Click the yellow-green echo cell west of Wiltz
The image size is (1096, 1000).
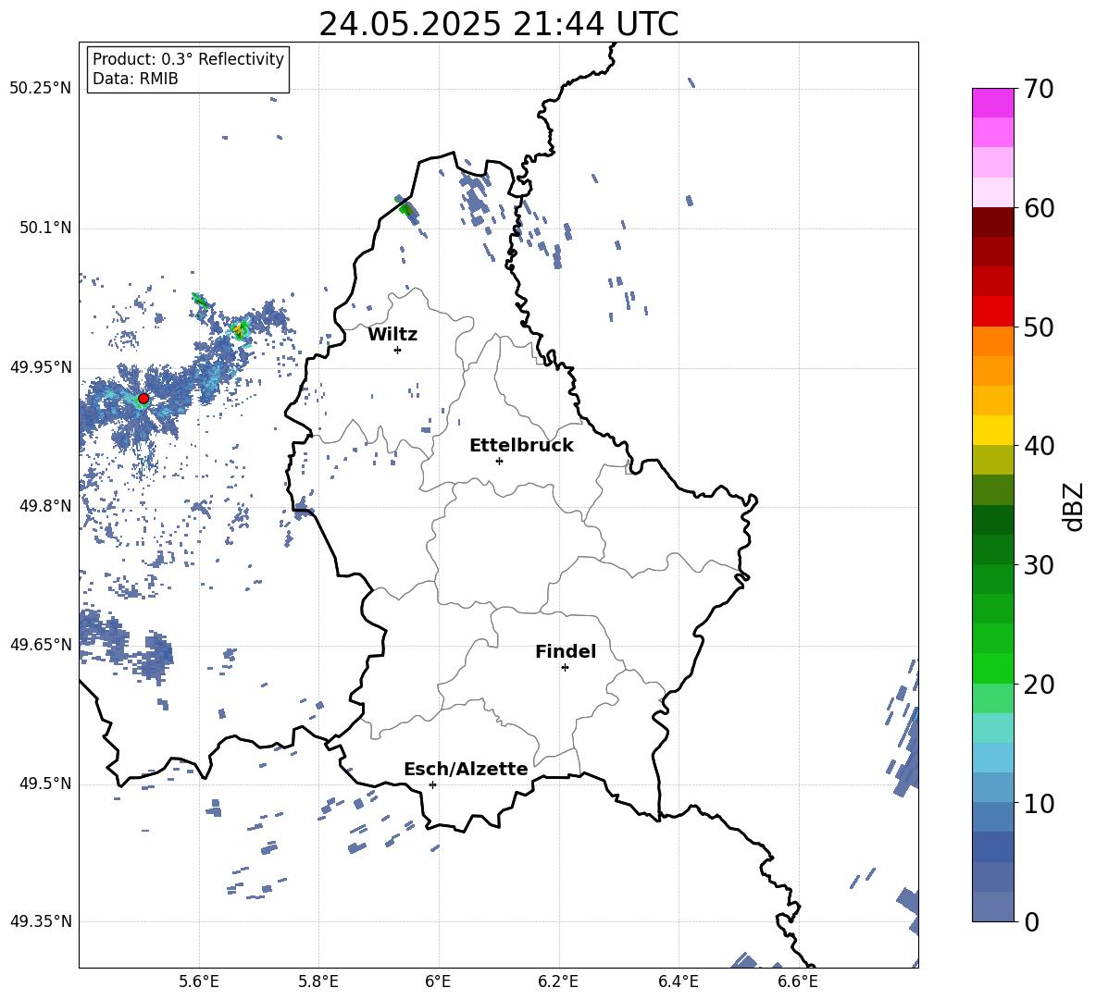tap(240, 329)
